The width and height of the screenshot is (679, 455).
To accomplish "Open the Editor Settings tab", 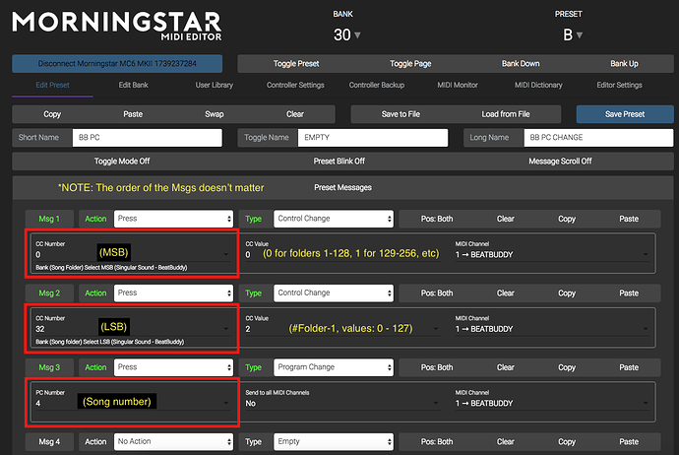I will (619, 85).
